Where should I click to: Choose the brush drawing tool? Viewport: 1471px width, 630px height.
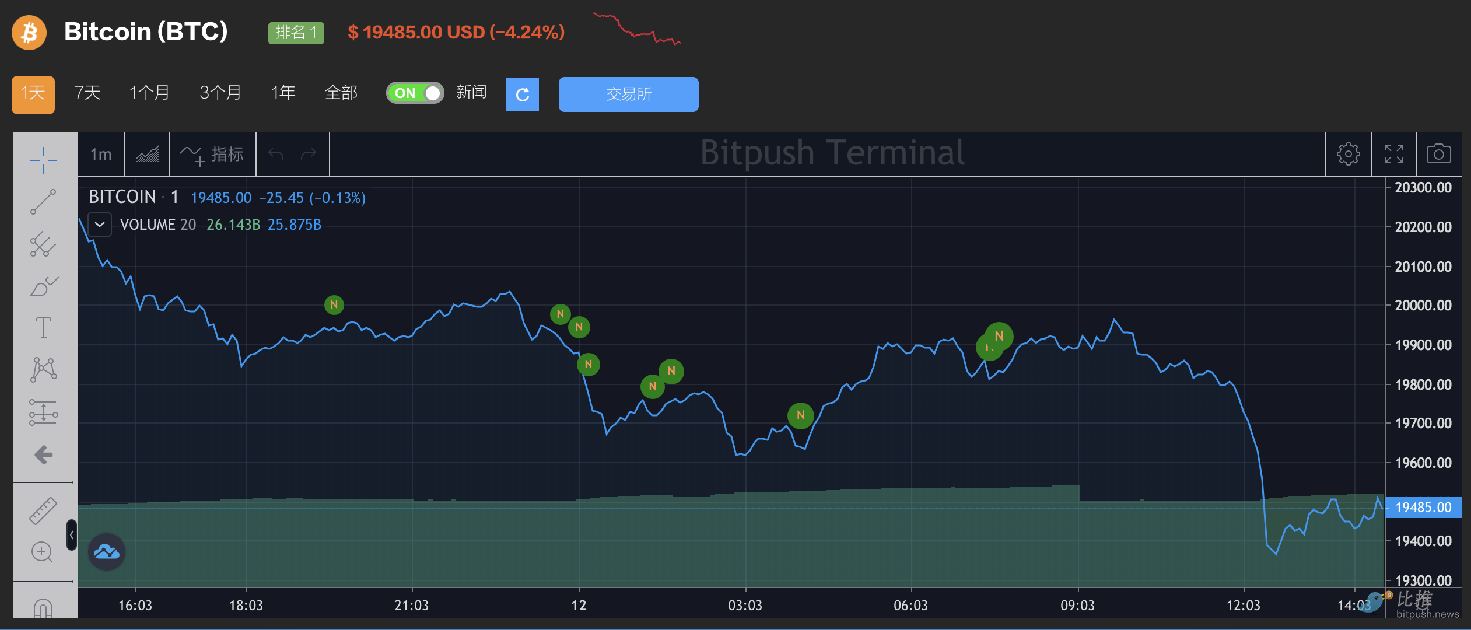coord(43,286)
